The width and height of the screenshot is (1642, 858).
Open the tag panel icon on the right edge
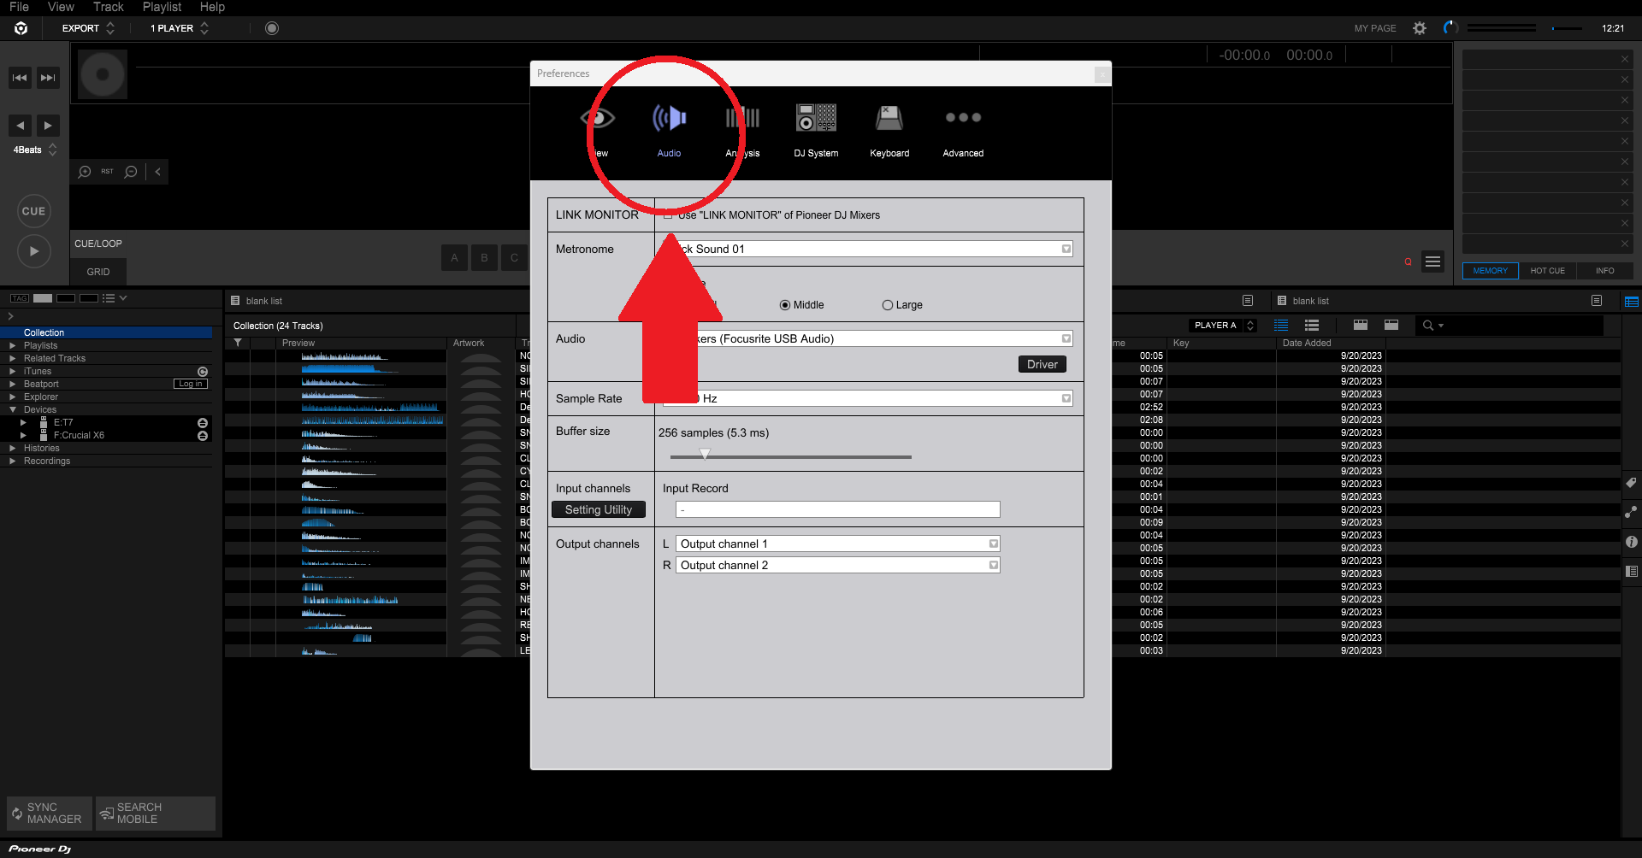click(1631, 483)
